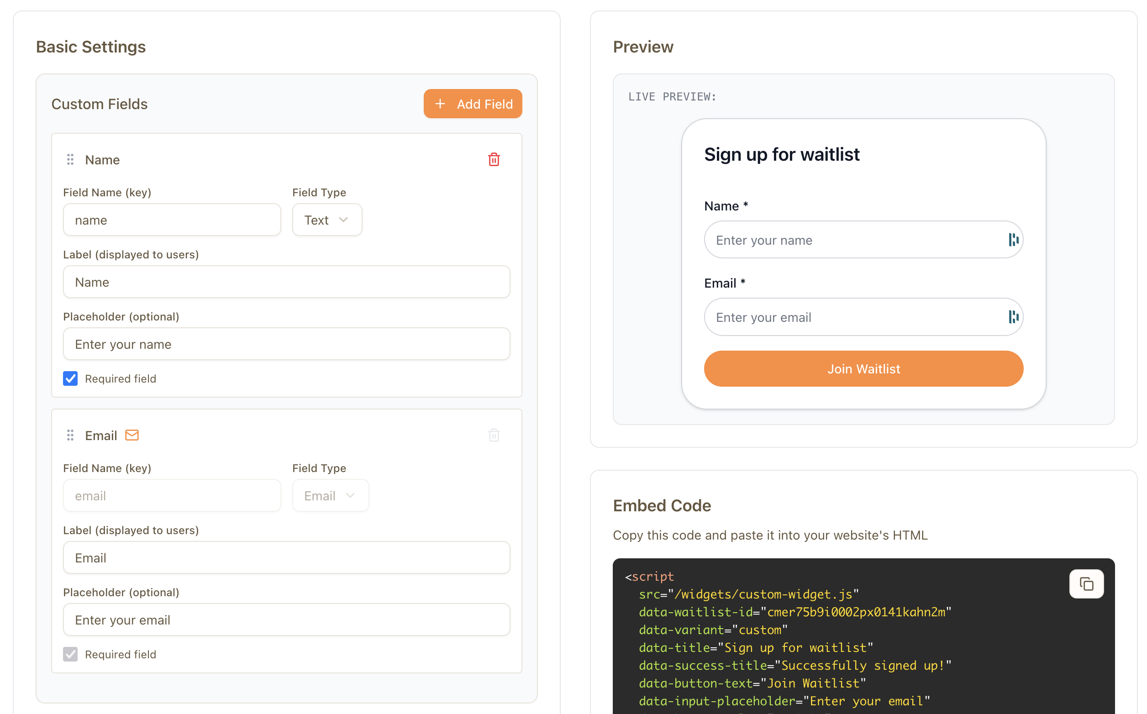Click the Email label input
1147x714 pixels.
tap(286, 558)
